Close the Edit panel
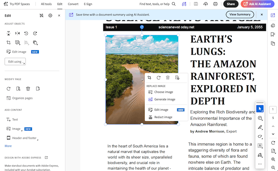Screen dimensions: 278x171 (59, 16)
